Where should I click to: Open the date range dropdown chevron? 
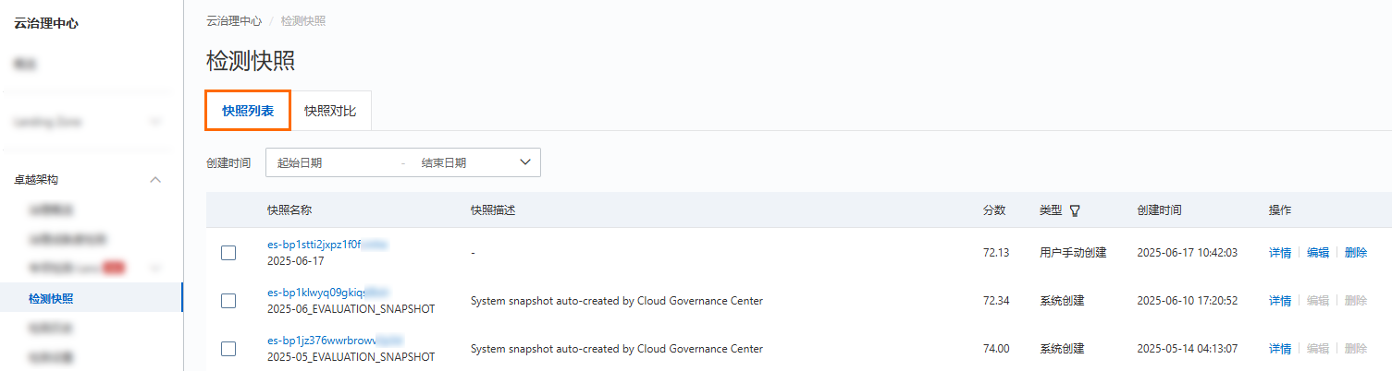[x=525, y=162]
